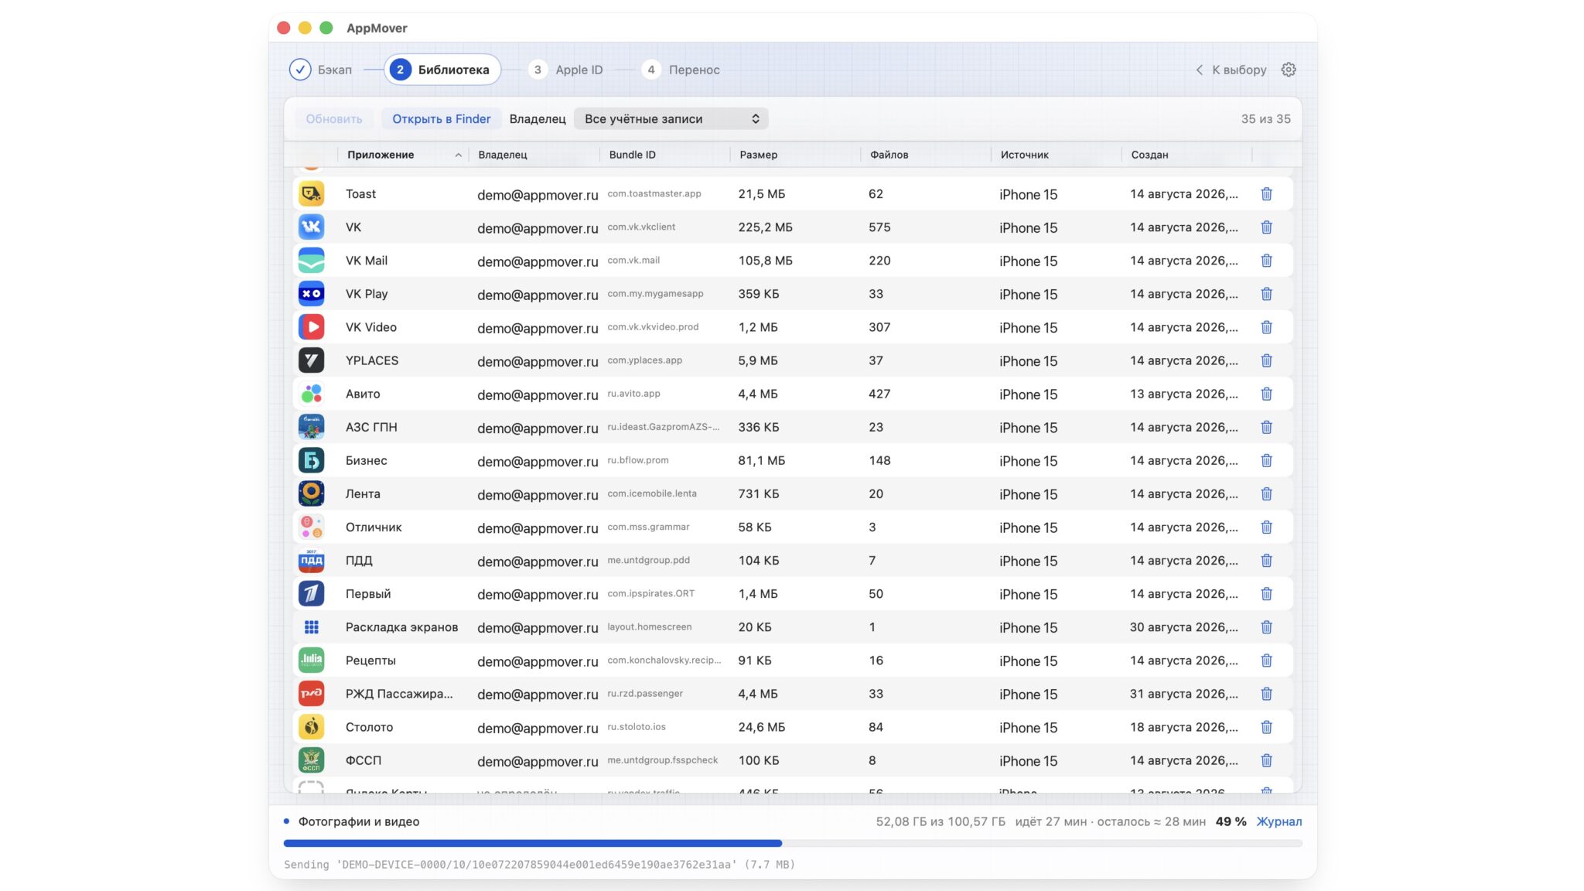1584x891 pixels.
Task: Delete the Toast app backup entry
Action: coord(1266,194)
